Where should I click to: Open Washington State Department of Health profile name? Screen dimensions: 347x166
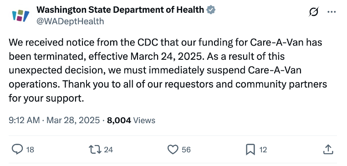(x=120, y=10)
